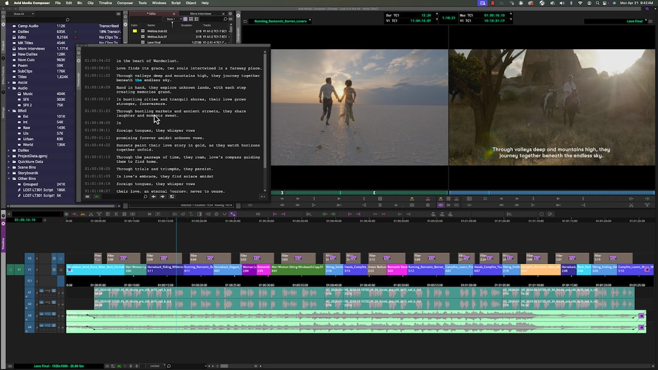
Task: Select the yellow Splice-In arrow icon
Action: (412, 198)
